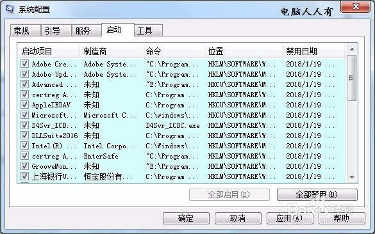Toggle the AppleIEDAV checkbox
375x234 pixels.
click(24, 105)
